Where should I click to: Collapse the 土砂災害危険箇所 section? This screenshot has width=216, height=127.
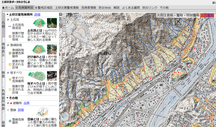coord(7,15)
